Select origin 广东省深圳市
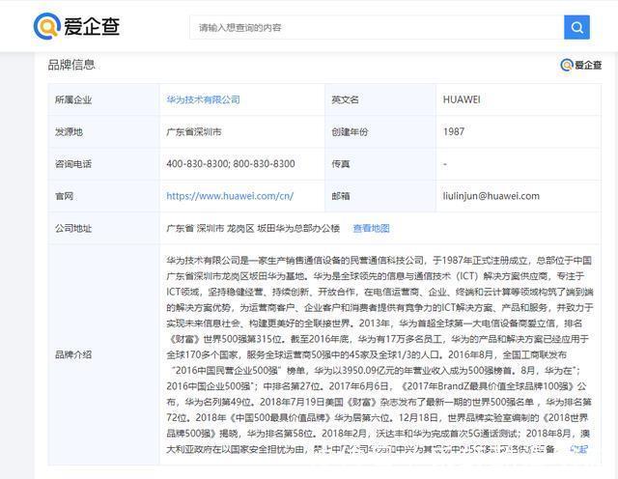Viewport: 618px width, 479px height. point(194,131)
